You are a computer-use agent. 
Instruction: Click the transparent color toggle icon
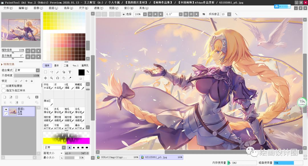point(80,78)
